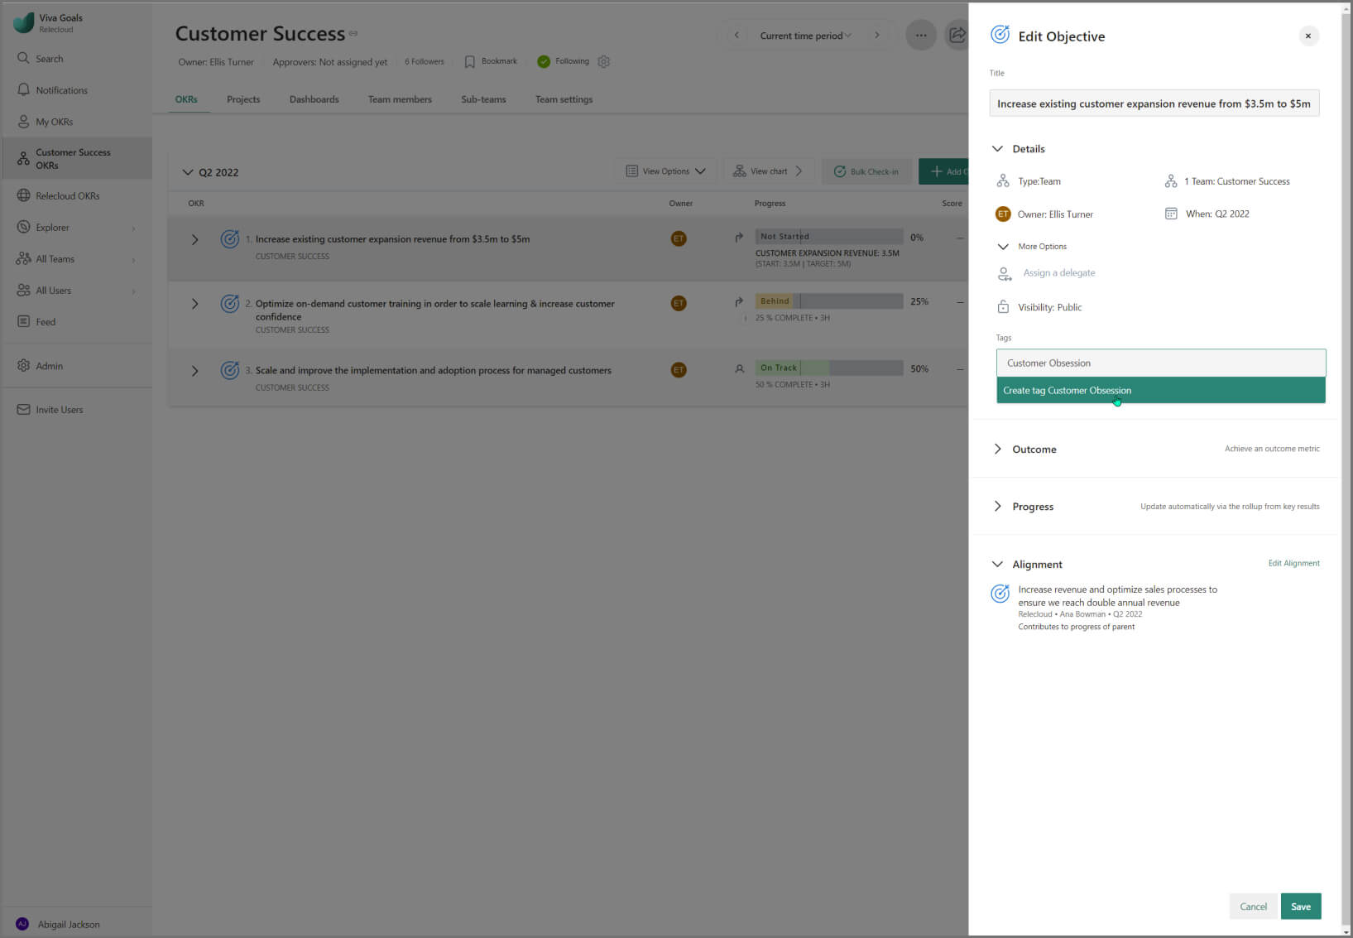Expand the Progress section

pos(997,507)
